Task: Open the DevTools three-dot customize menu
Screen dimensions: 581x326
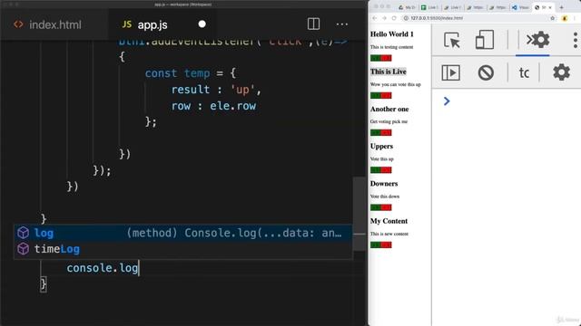Action: tap(575, 40)
